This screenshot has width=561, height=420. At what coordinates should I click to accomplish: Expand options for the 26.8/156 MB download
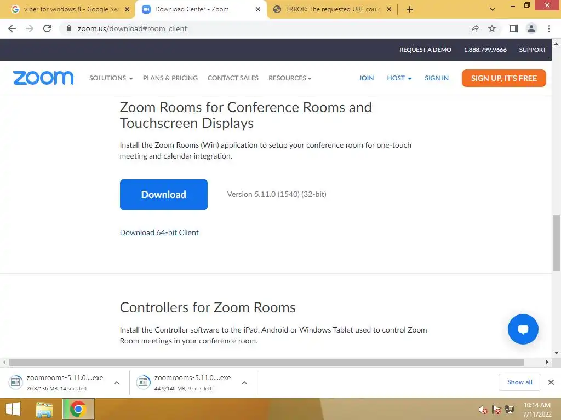tap(117, 383)
